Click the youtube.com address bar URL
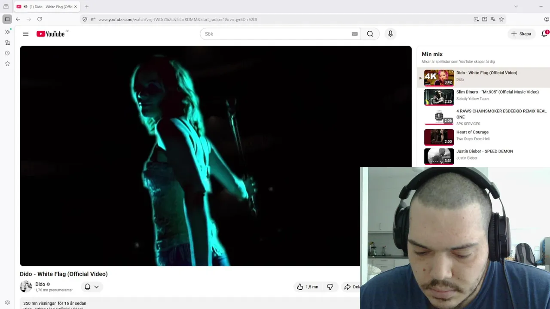This screenshot has width=550, height=309. tap(177, 19)
